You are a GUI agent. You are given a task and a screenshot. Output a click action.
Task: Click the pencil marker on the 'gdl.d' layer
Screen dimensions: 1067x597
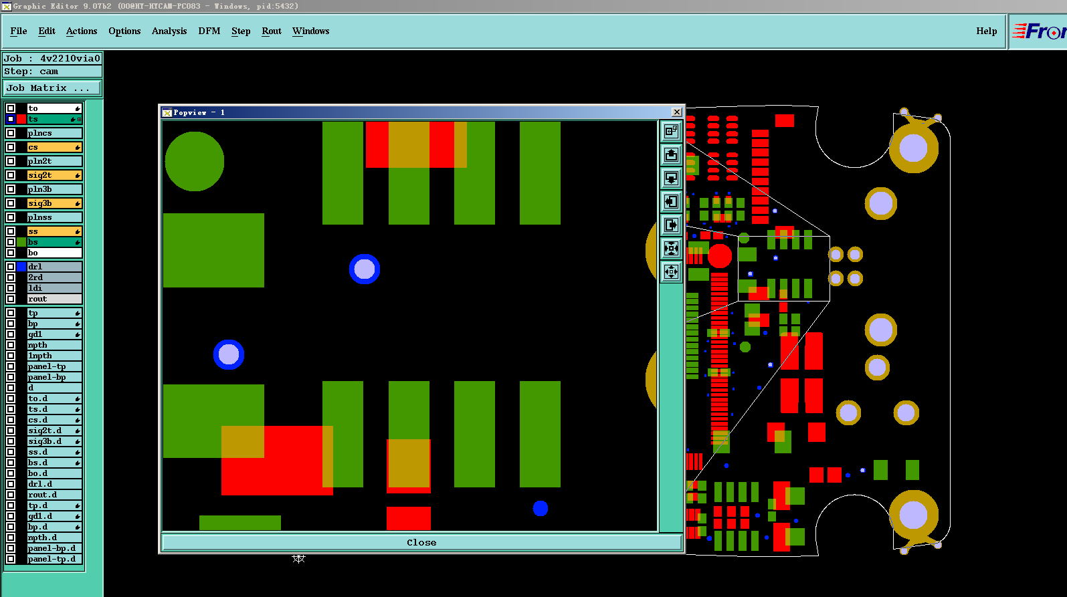(x=78, y=516)
